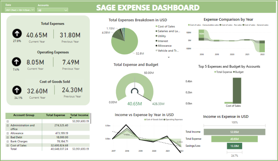The width and height of the screenshot is (278, 161).
Task: Select Salaries and La... legend entry
Action: [168, 31]
